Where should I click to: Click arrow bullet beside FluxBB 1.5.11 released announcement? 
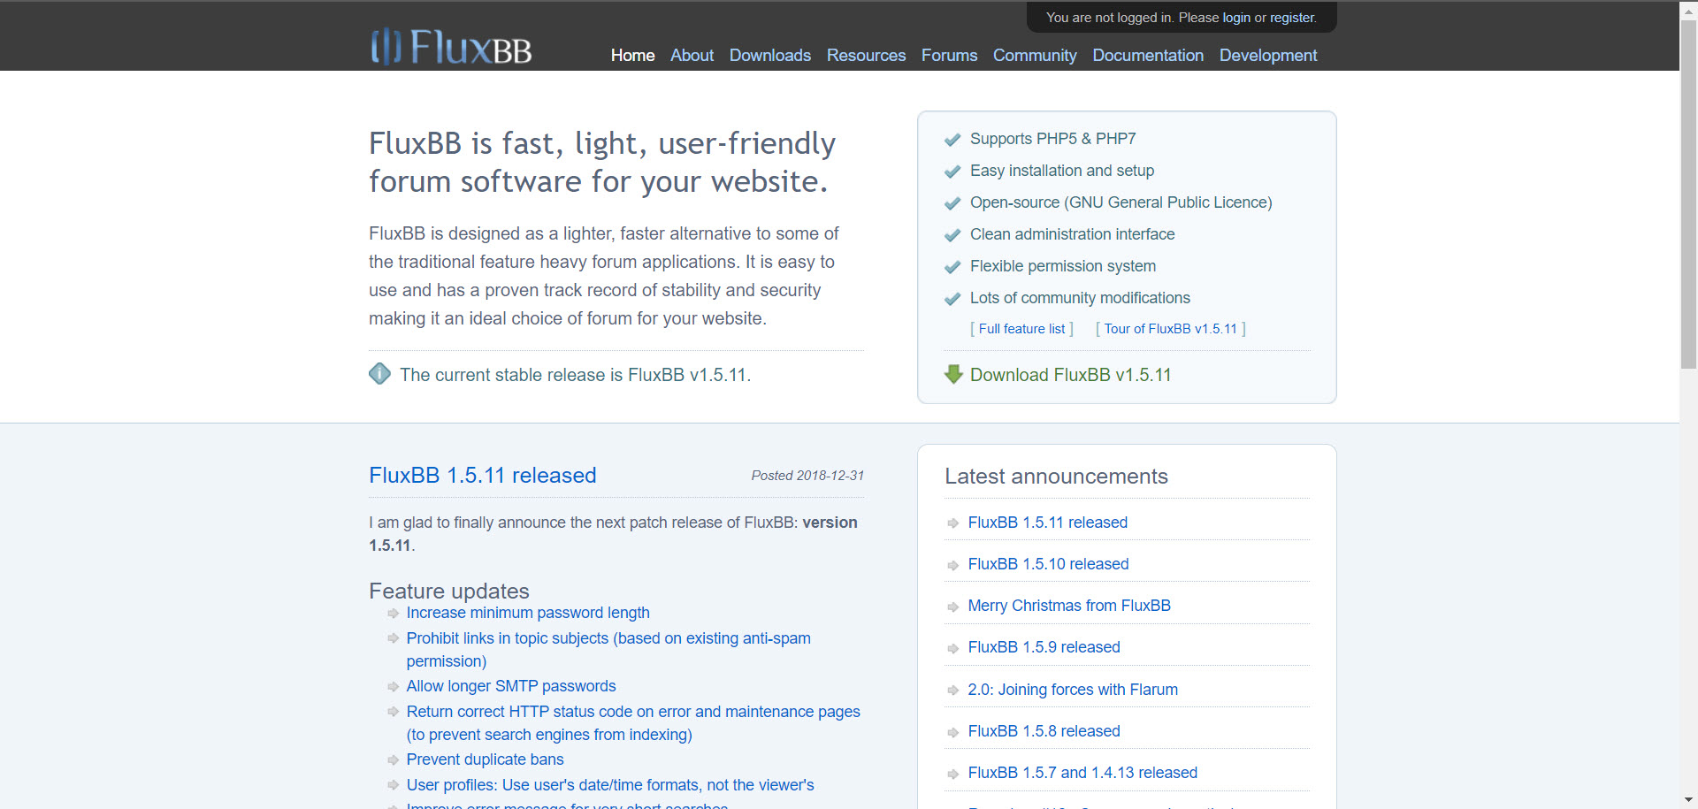click(952, 523)
